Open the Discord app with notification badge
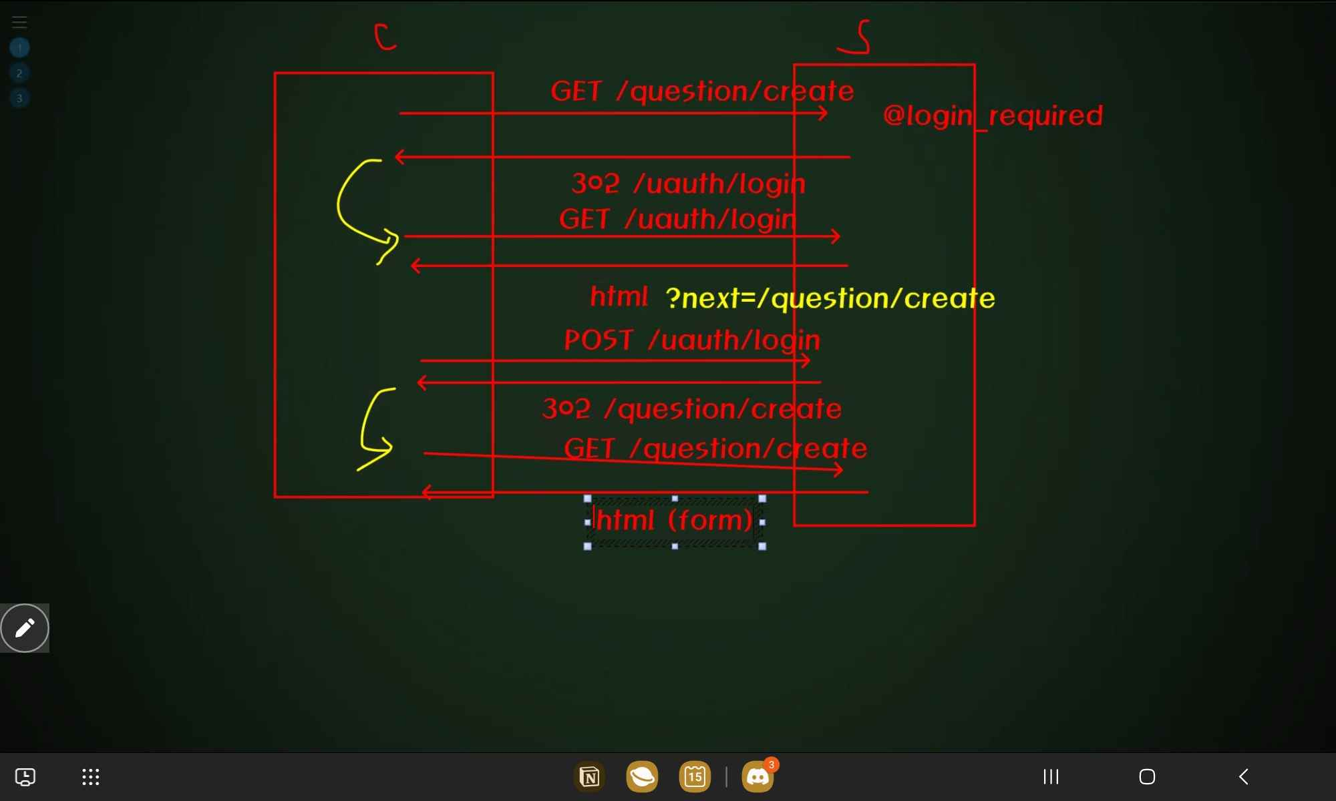This screenshot has width=1336, height=801. tap(758, 777)
